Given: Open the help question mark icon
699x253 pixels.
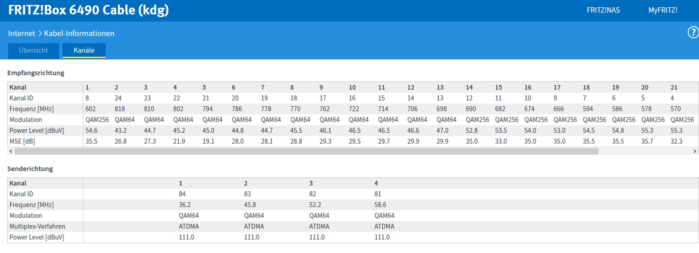Looking at the screenshot, I should (x=693, y=32).
